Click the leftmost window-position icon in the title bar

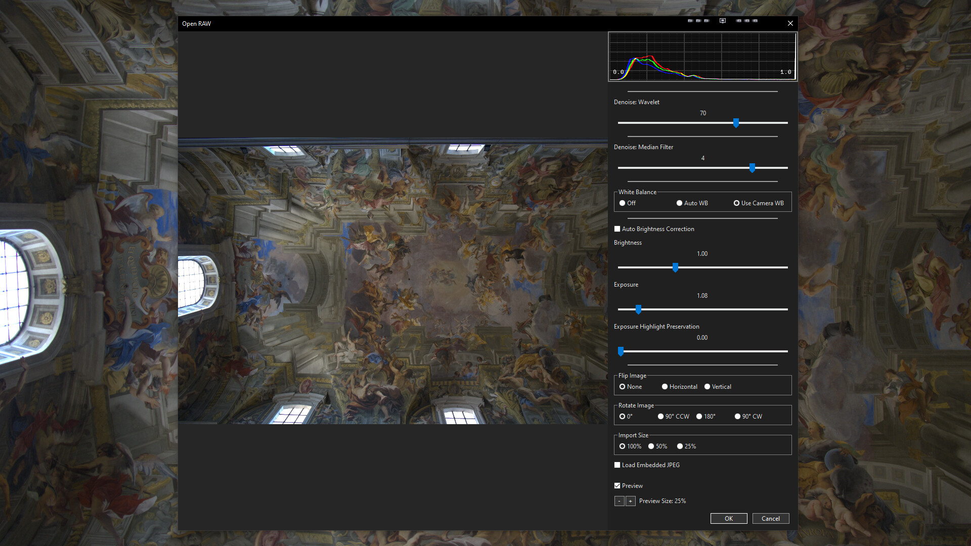690,21
